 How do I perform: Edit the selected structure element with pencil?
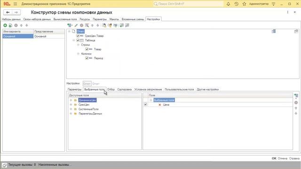[x=76, y=25]
